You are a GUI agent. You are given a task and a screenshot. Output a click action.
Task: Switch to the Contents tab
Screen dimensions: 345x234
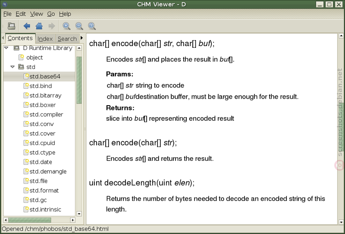tap(20, 38)
